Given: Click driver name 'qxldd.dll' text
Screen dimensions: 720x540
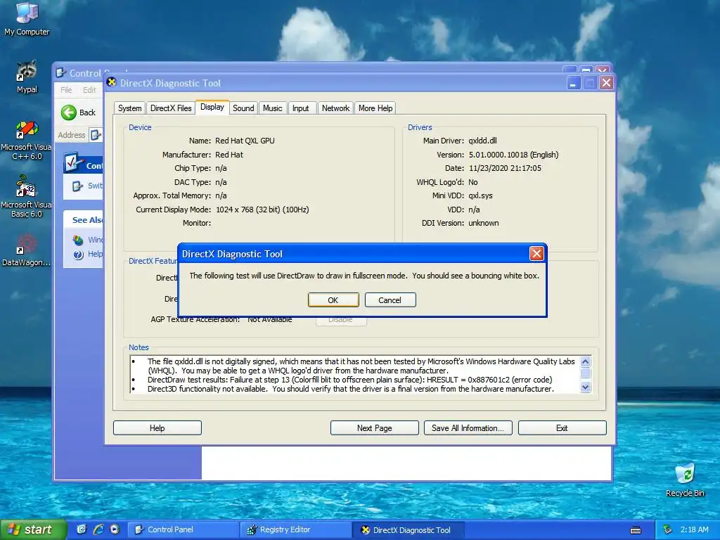Looking at the screenshot, I should pyautogui.click(x=482, y=141).
